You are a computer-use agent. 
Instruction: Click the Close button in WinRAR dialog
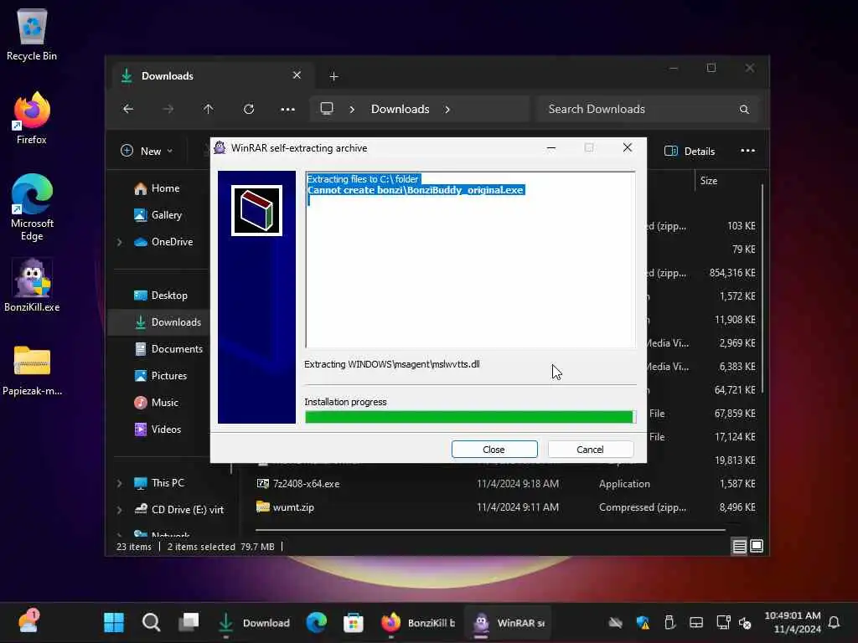pos(494,450)
